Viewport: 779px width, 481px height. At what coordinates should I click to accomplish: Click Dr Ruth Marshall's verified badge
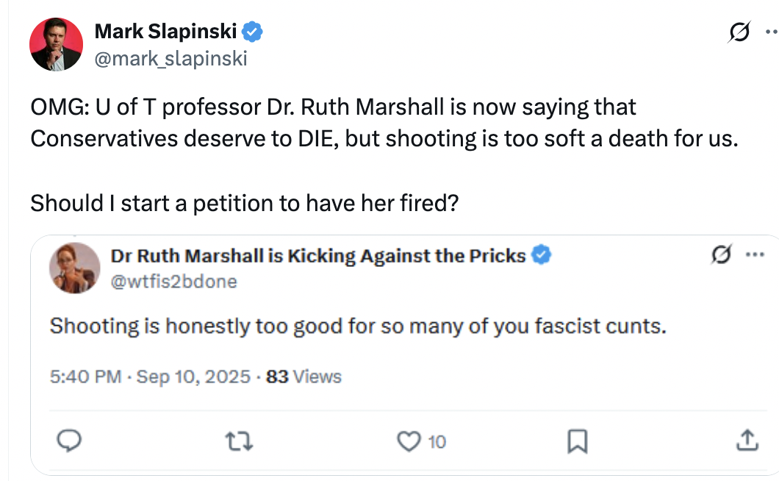[542, 255]
